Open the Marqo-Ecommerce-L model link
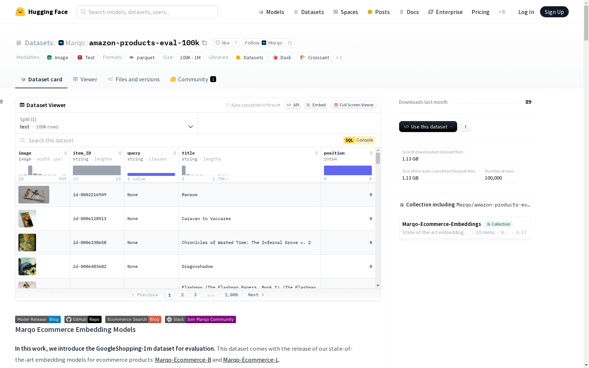Viewport: 589px width, 368px height. pos(251,360)
